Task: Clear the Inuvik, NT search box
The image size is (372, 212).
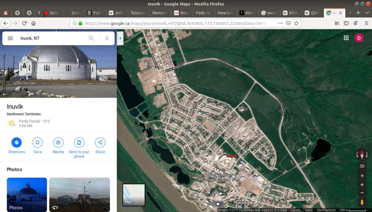Action: [107, 38]
